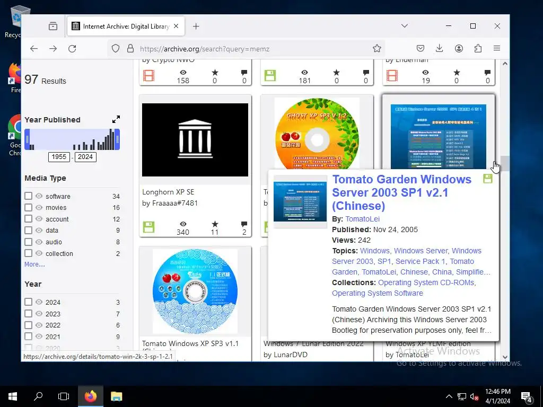Bookmark this page with the star icon

click(377, 48)
